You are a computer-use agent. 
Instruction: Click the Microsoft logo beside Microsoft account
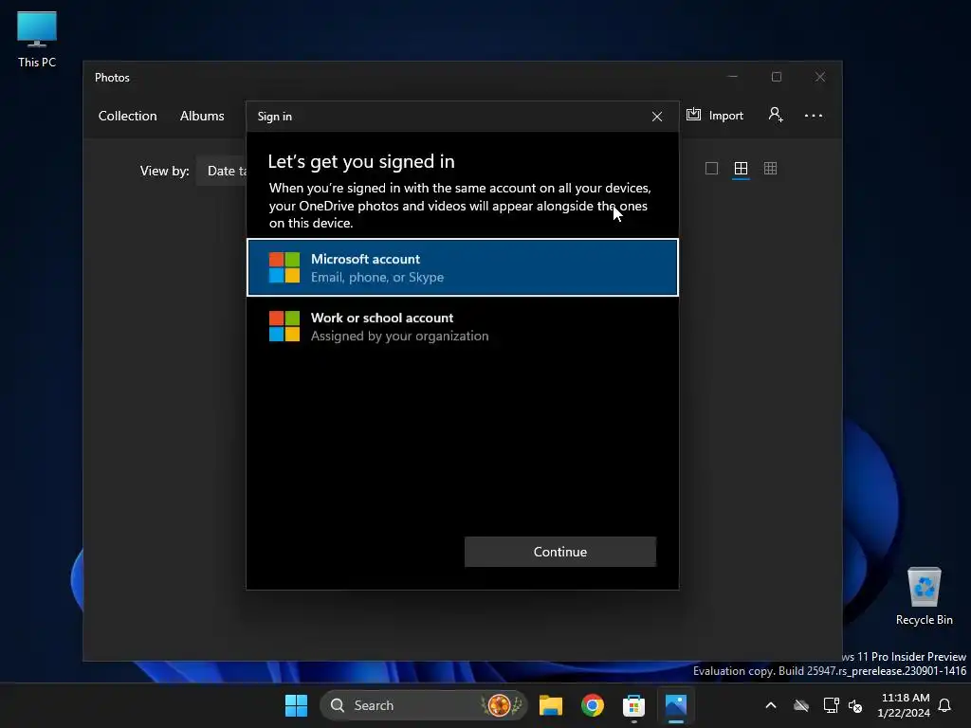tap(284, 267)
